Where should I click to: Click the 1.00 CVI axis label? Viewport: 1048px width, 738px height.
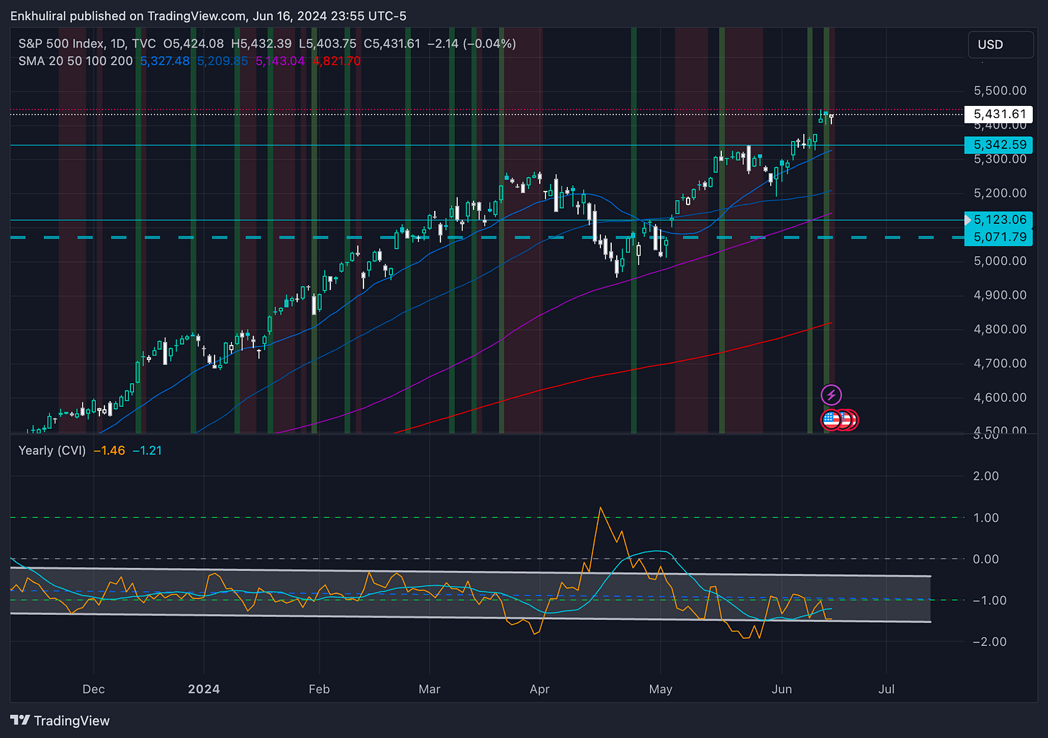(x=985, y=518)
